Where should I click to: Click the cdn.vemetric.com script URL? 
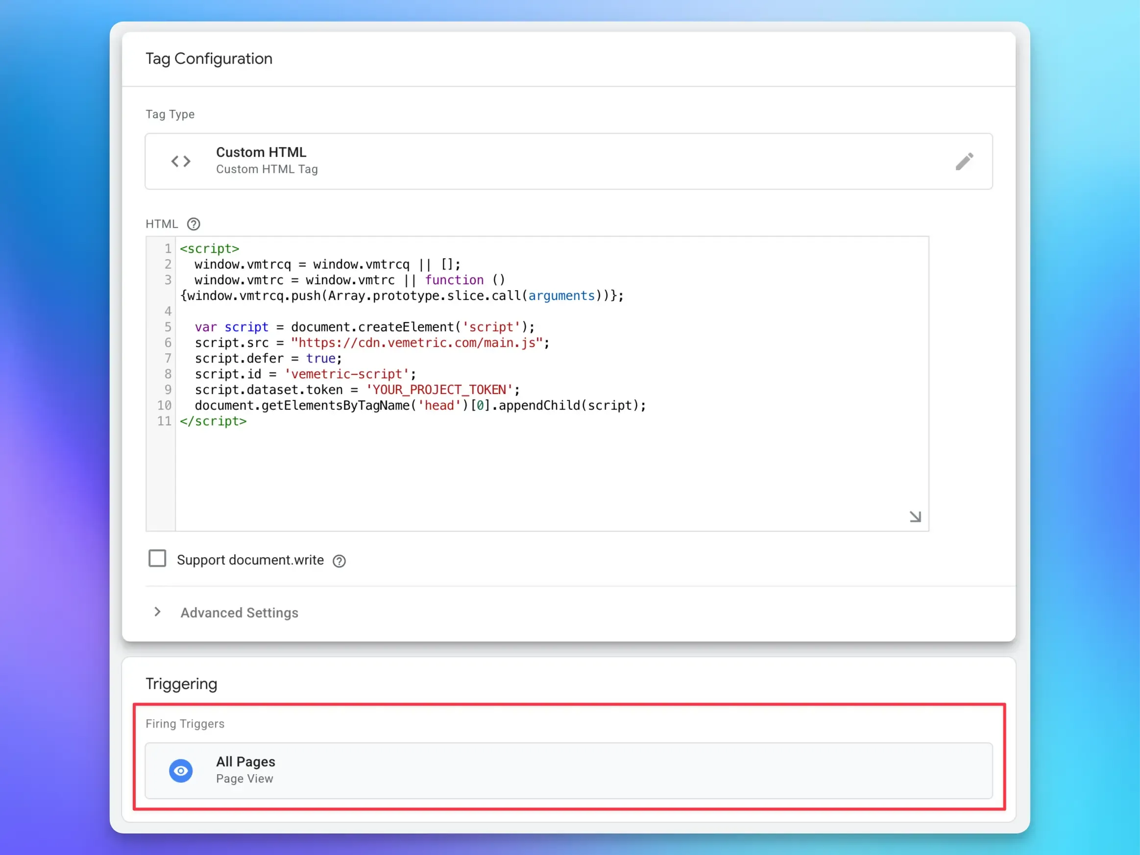[416, 342]
